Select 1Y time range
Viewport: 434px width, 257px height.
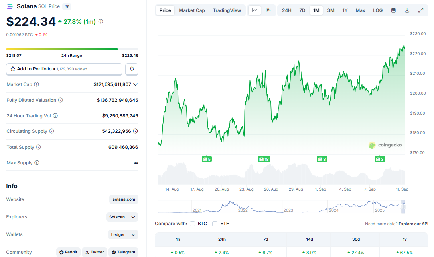pyautogui.click(x=345, y=10)
